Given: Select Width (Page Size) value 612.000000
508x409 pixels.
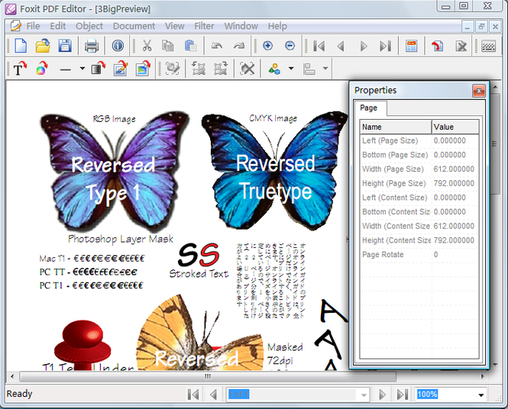Looking at the screenshot, I should coord(454,169).
